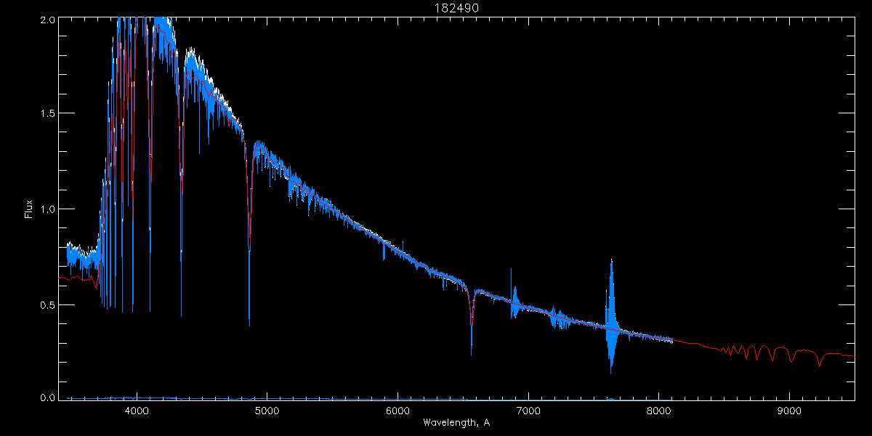Click the 1.5 flux tick label

click(47, 113)
